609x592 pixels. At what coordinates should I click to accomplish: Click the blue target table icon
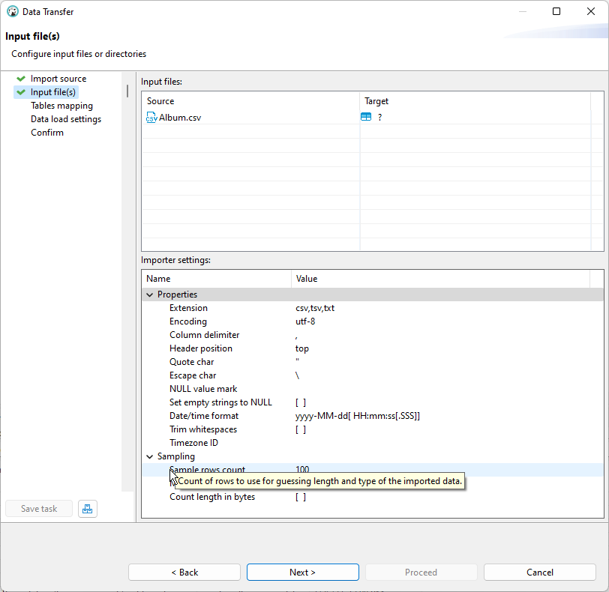(366, 117)
